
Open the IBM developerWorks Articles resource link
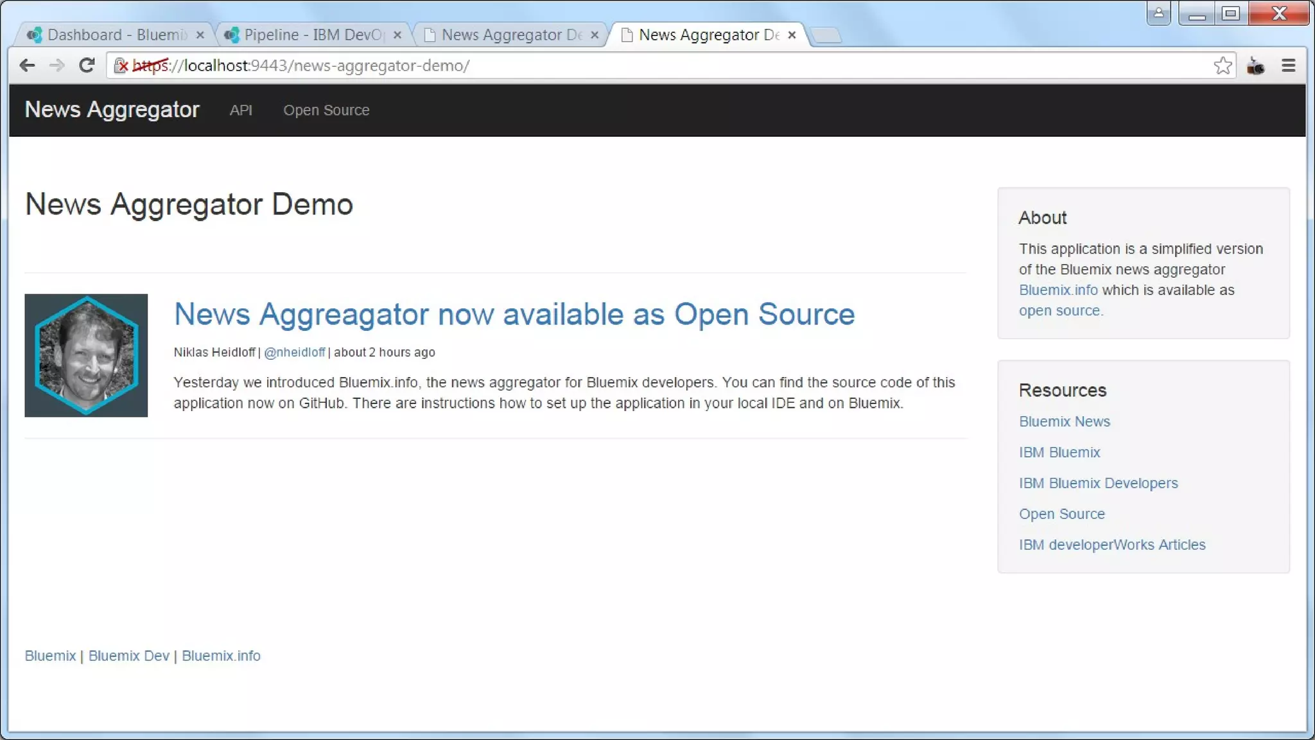(1111, 545)
